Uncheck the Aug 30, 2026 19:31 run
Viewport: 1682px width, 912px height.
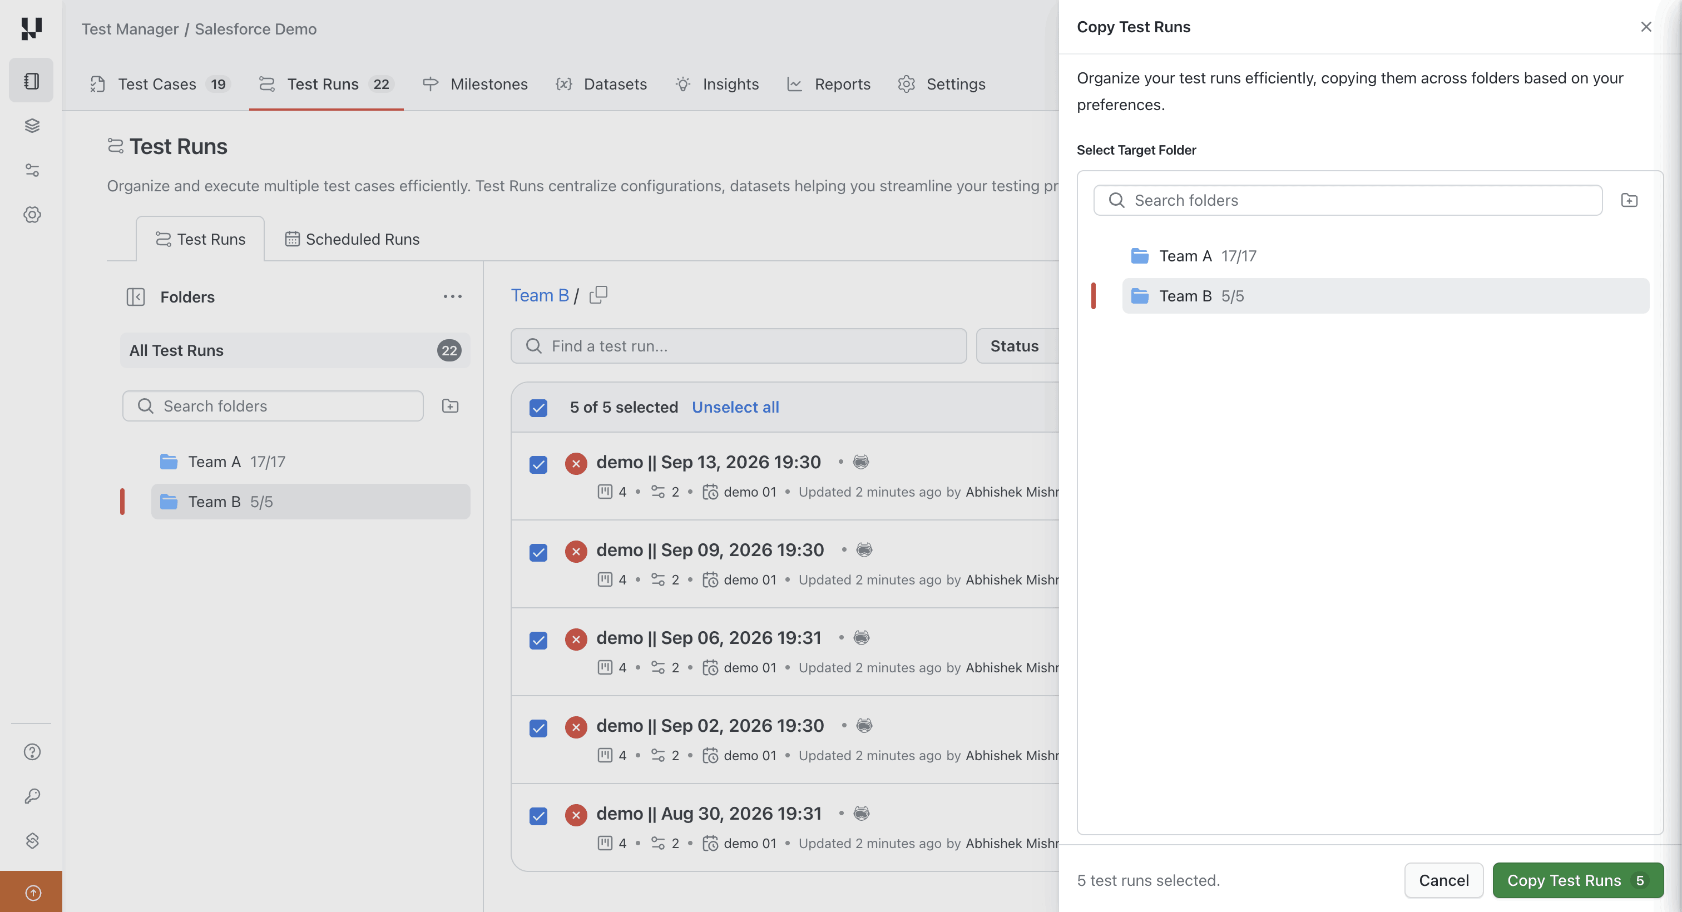click(538, 816)
